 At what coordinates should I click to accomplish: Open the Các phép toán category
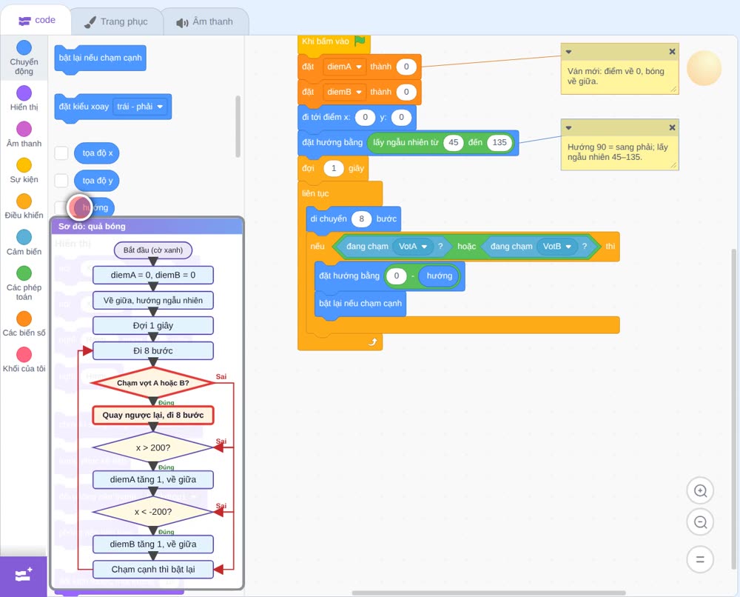coord(24,284)
